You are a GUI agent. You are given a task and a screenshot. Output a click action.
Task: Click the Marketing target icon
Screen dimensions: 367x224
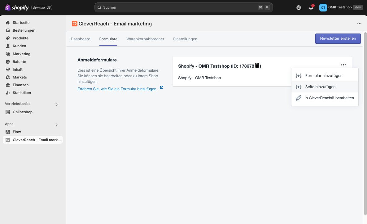[8, 54]
